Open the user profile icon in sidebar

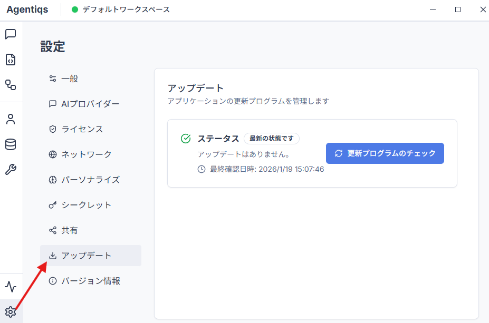(11, 119)
